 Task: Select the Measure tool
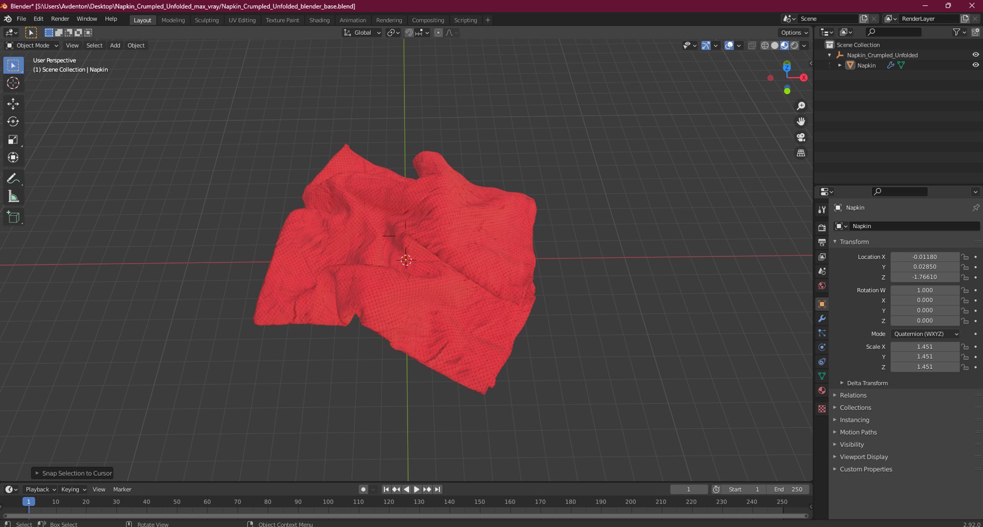tap(13, 196)
